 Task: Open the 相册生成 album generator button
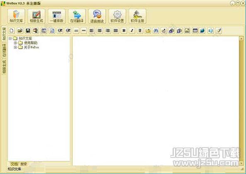pyautogui.click(x=37, y=16)
